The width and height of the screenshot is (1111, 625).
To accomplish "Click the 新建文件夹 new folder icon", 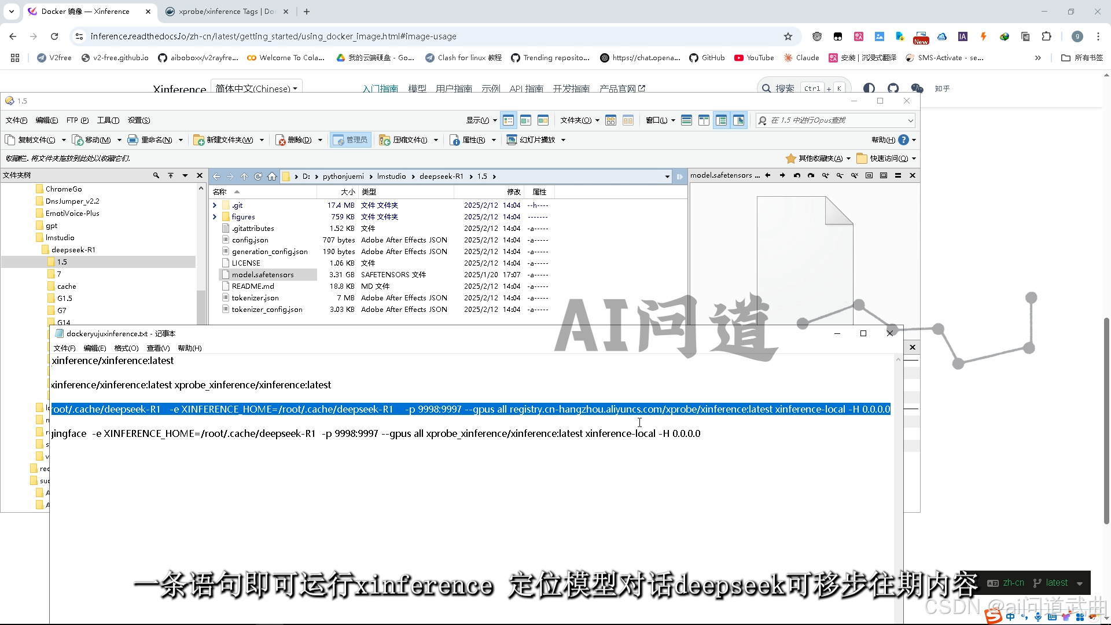I will click(x=199, y=140).
